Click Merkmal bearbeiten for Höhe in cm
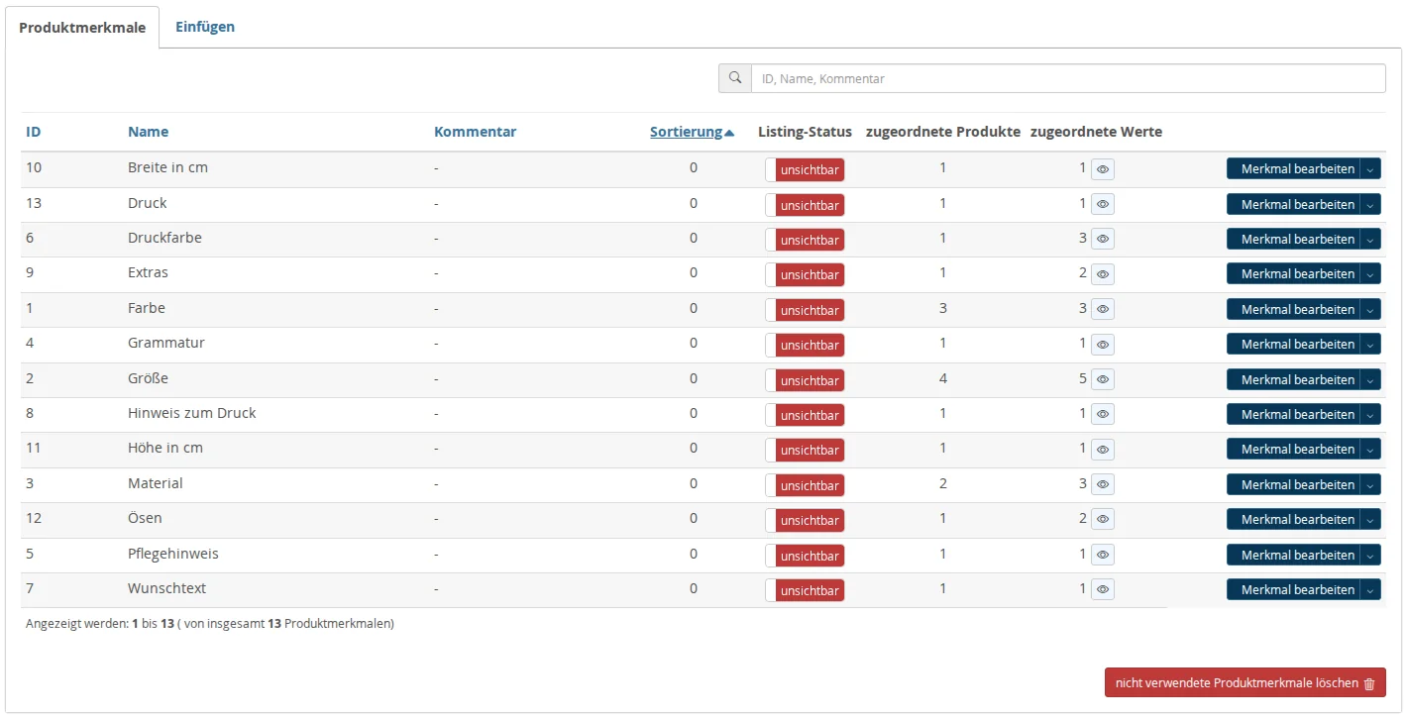 (1293, 449)
